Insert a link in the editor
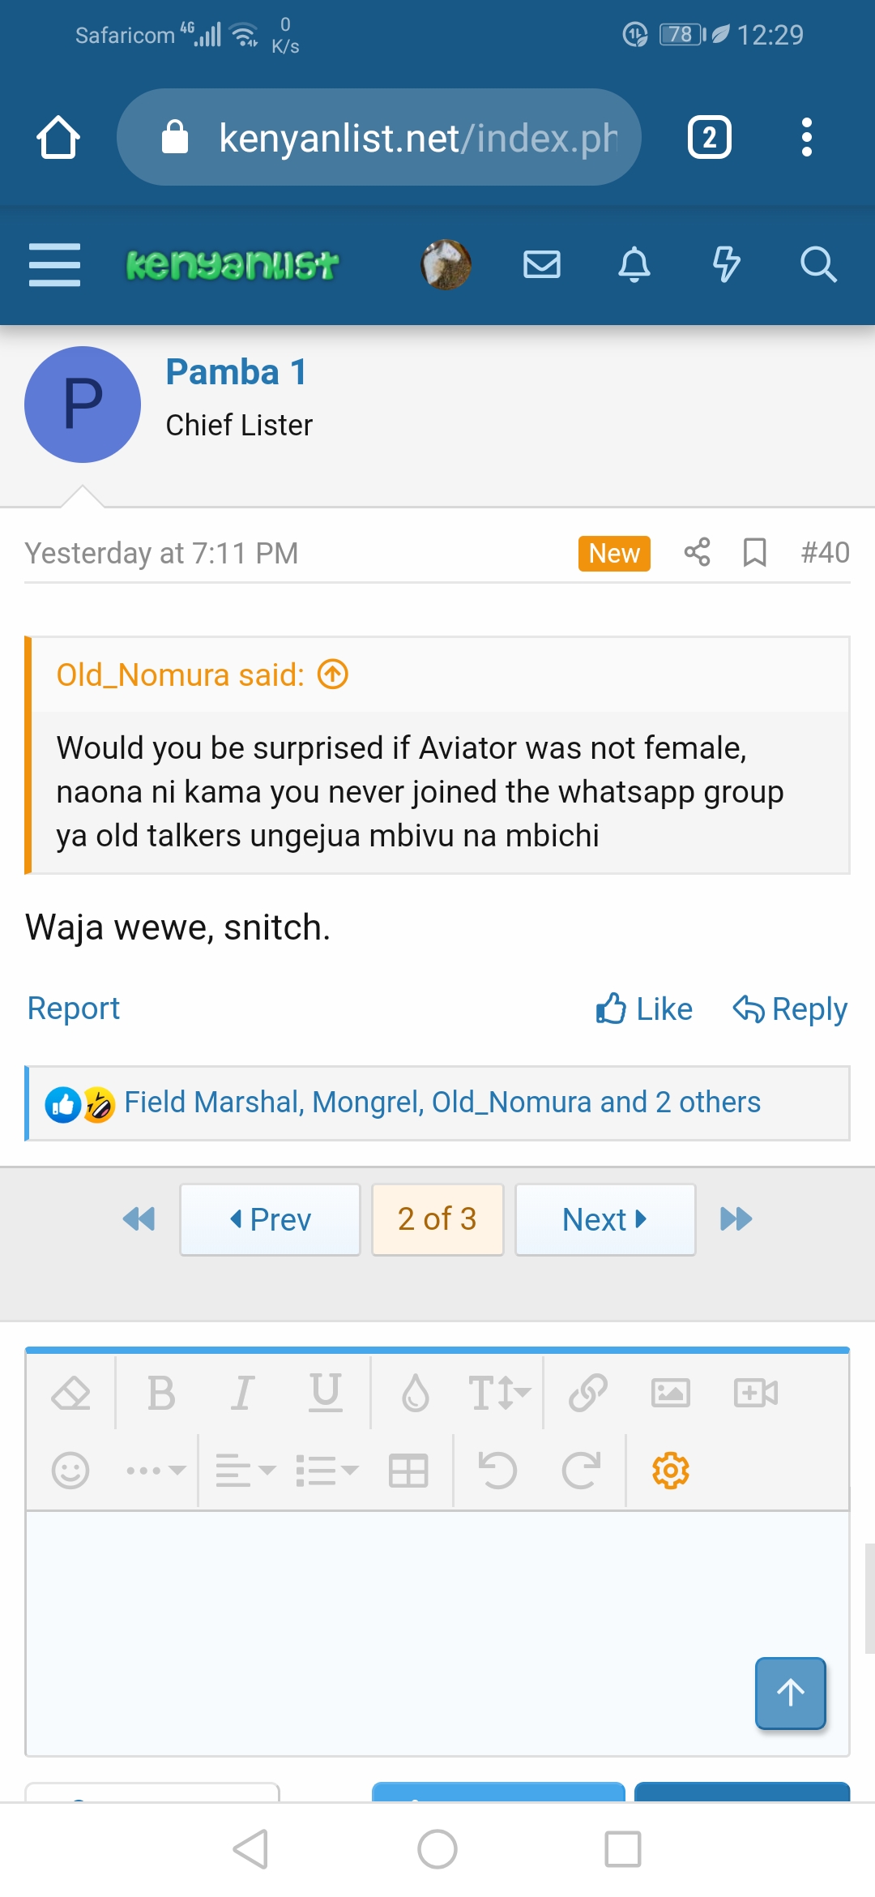The width and height of the screenshot is (875, 1897). click(587, 1394)
